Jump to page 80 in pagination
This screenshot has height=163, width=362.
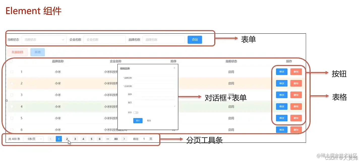point(116,139)
